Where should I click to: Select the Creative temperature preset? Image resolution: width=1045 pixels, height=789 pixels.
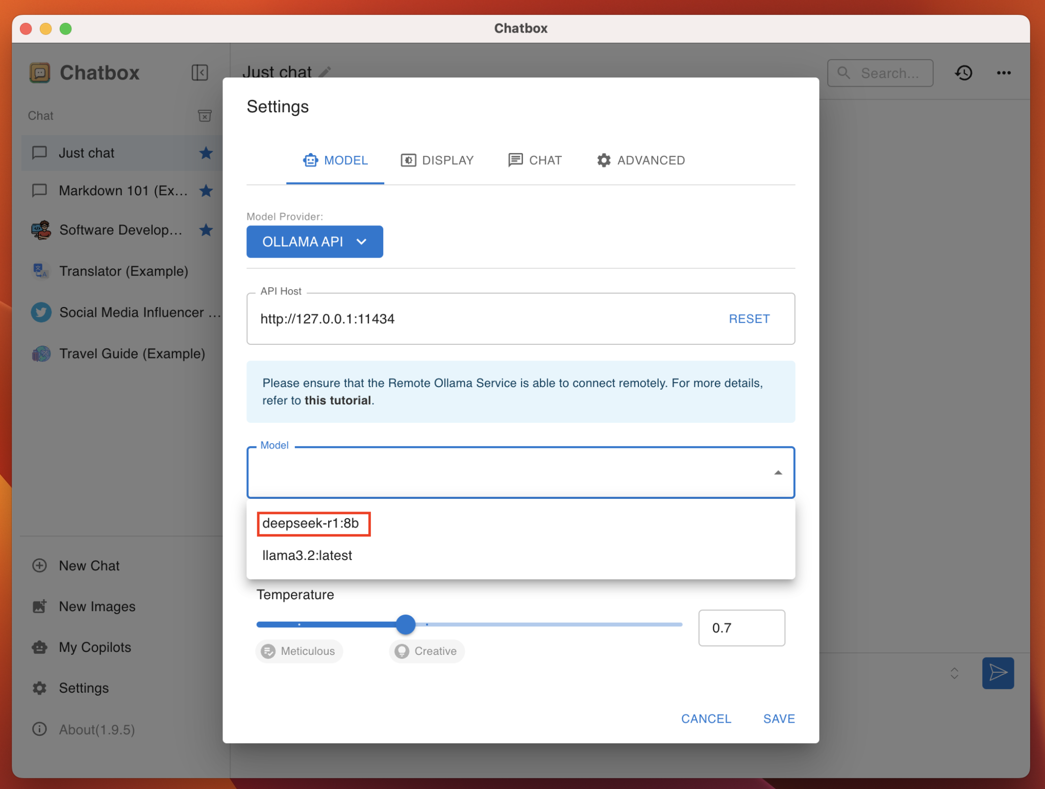click(x=427, y=651)
